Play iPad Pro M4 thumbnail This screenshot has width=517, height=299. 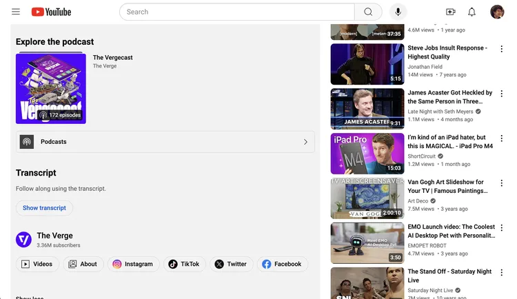pyautogui.click(x=367, y=154)
